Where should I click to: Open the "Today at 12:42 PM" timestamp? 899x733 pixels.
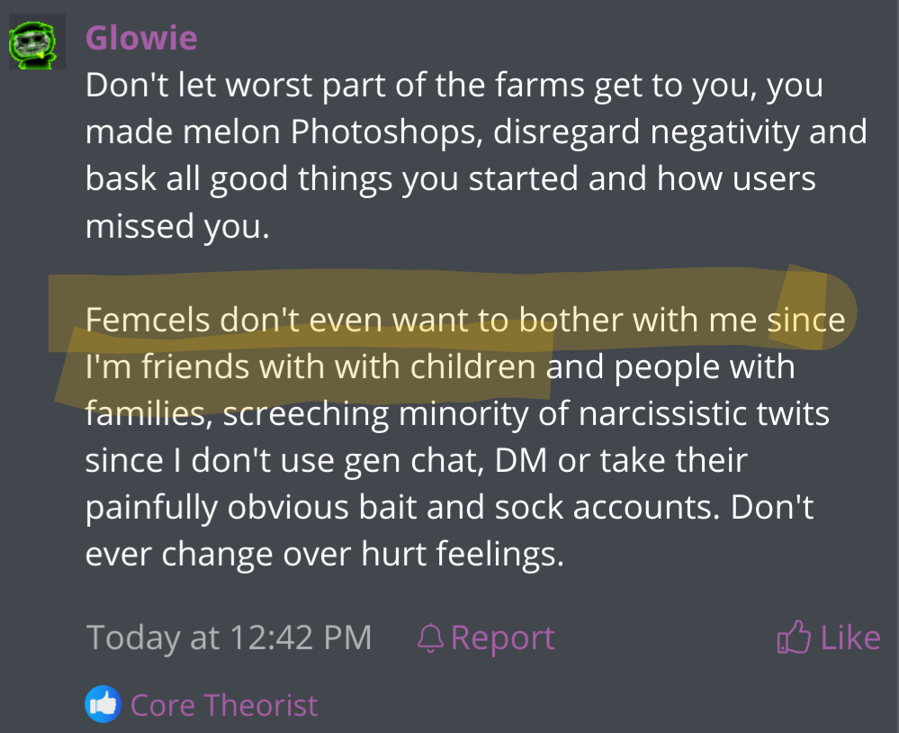coord(229,638)
